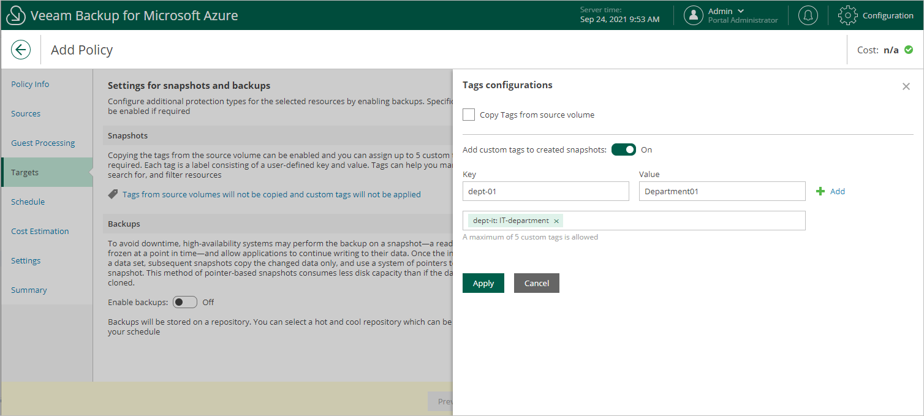Screen dimensions: 924x416
Task: Open the Schedule step
Action: [x=28, y=202]
